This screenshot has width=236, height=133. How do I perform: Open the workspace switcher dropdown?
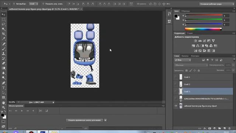217,4
